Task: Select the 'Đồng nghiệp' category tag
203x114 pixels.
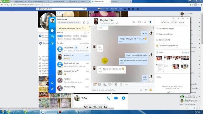Action: pyautogui.click(x=77, y=39)
